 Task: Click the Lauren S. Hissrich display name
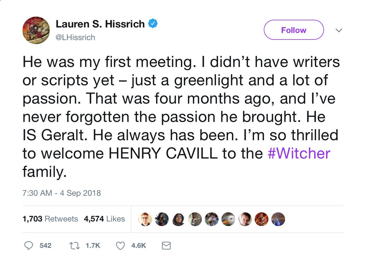100,24
